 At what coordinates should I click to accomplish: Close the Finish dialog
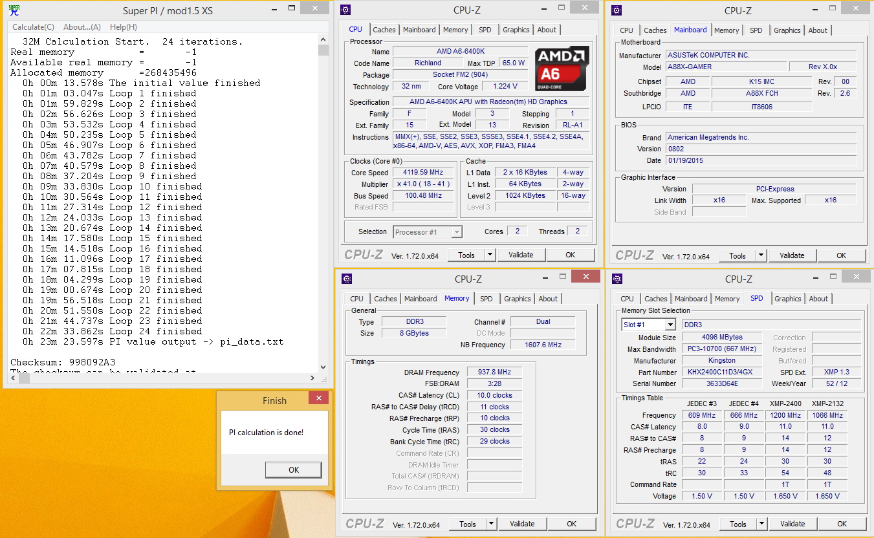pos(318,399)
